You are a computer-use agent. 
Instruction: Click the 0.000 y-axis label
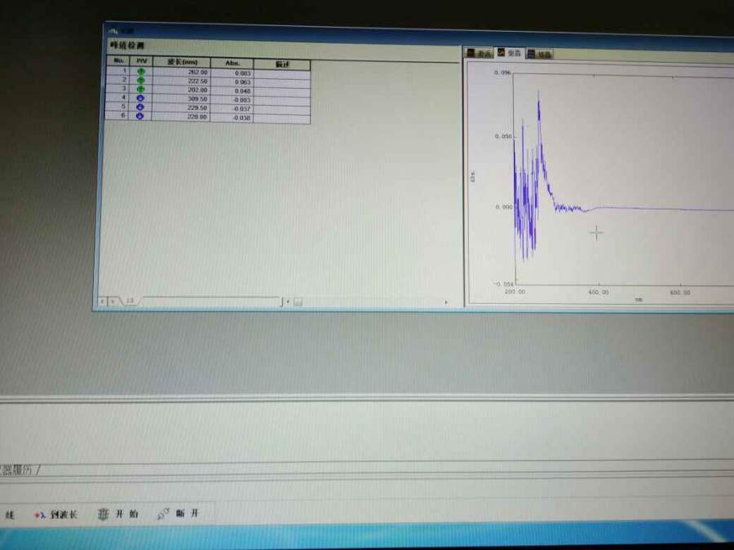(504, 207)
